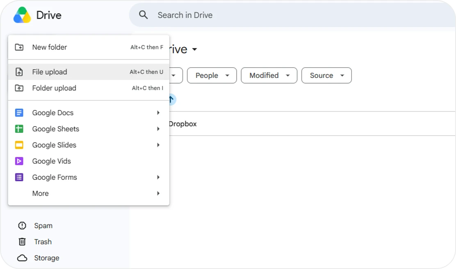Click the Spam warning icon
The height and width of the screenshot is (269, 456).
click(x=22, y=226)
